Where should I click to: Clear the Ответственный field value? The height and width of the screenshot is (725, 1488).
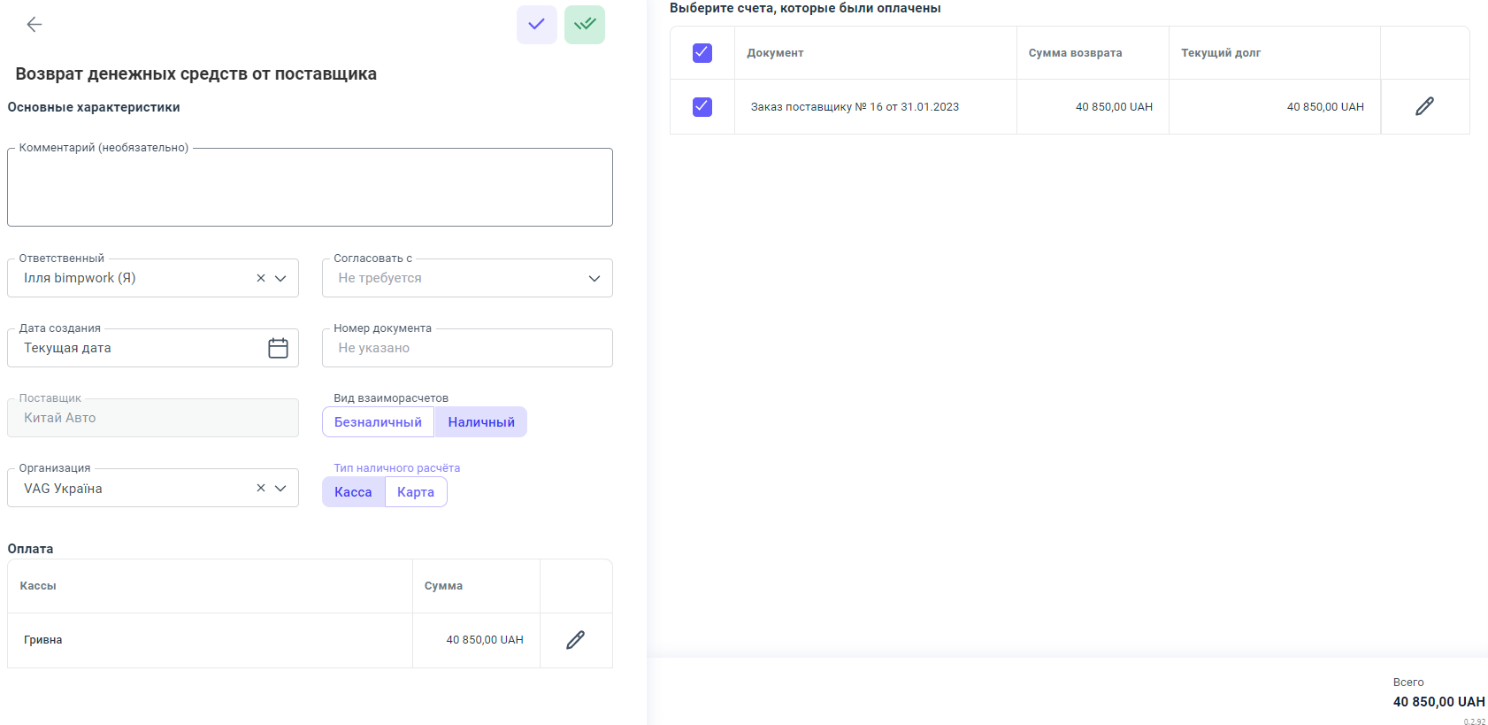coord(261,278)
